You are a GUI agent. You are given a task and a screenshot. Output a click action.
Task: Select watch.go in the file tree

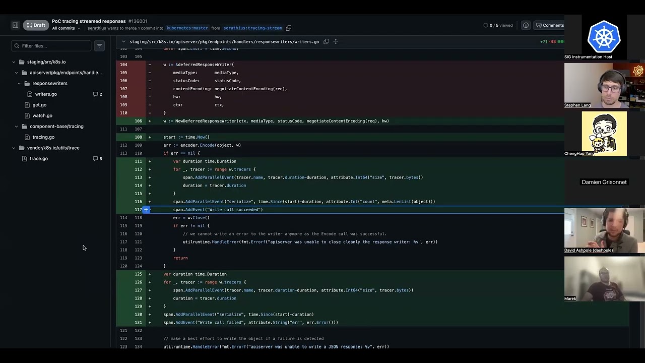pos(42,116)
